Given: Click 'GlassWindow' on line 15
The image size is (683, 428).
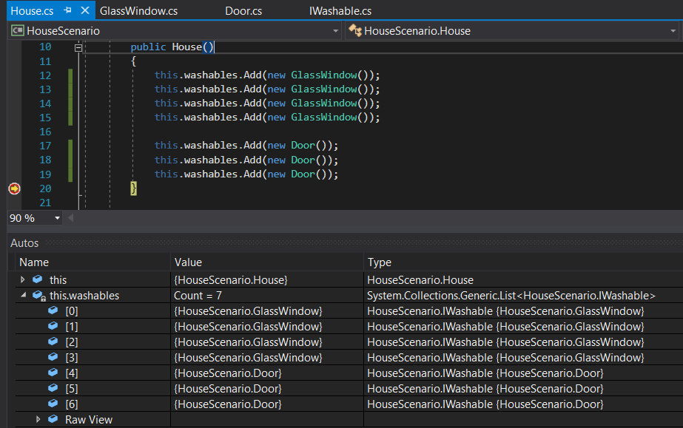Looking at the screenshot, I should [324, 117].
